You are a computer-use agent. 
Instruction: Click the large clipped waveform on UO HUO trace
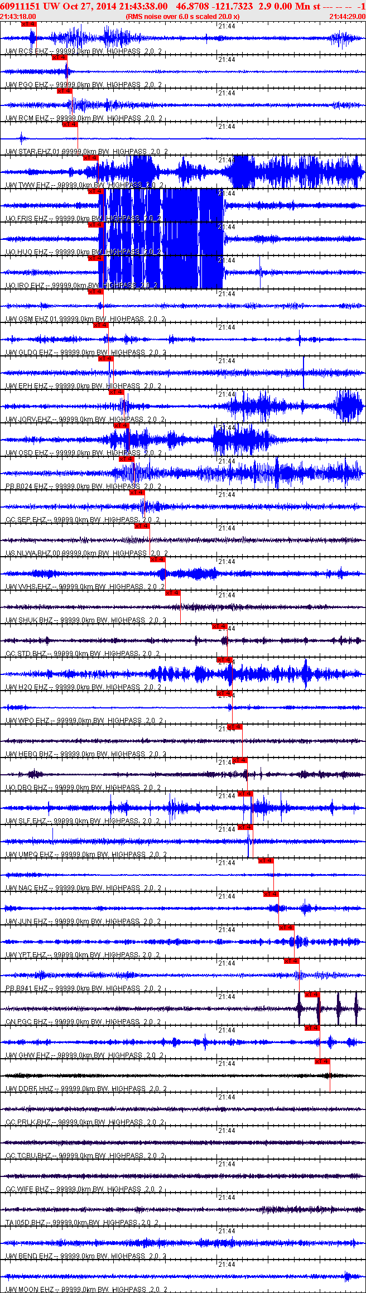click(x=162, y=240)
